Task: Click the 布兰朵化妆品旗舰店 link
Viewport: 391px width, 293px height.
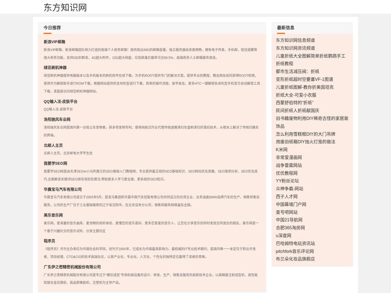Action: coord(295,259)
